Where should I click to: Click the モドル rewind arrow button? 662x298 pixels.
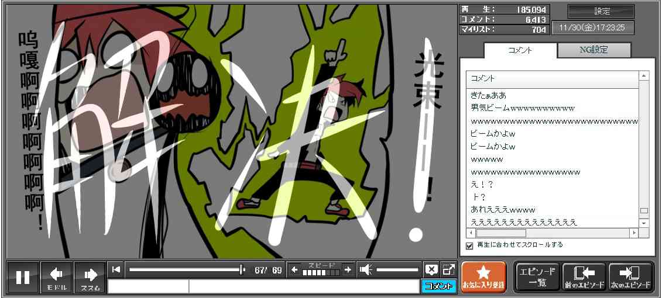tap(57, 277)
